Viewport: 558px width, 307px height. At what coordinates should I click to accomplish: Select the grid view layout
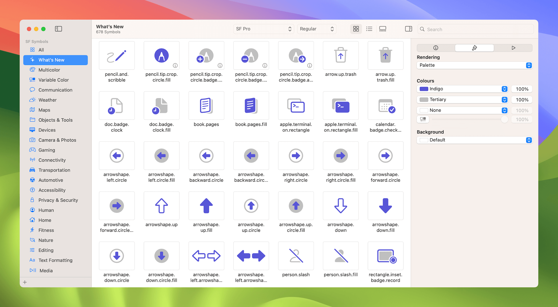click(356, 29)
